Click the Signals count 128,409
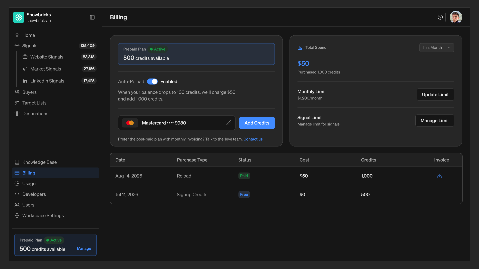The height and width of the screenshot is (269, 479). 87,46
